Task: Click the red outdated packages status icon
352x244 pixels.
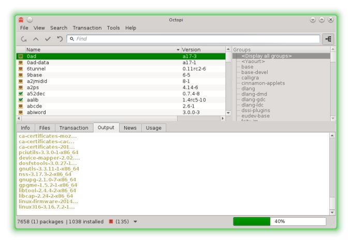Action: tap(110, 222)
